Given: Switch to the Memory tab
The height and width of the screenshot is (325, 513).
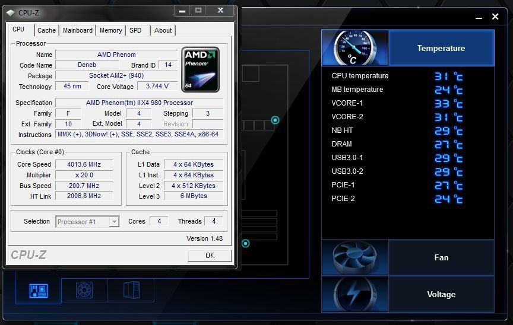Looking at the screenshot, I should click(110, 30).
